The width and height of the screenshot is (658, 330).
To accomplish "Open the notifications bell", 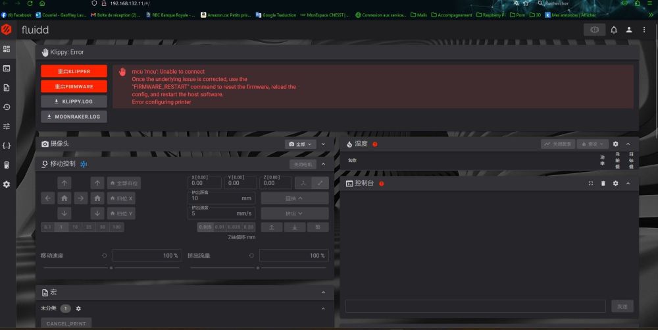I will click(x=613, y=30).
